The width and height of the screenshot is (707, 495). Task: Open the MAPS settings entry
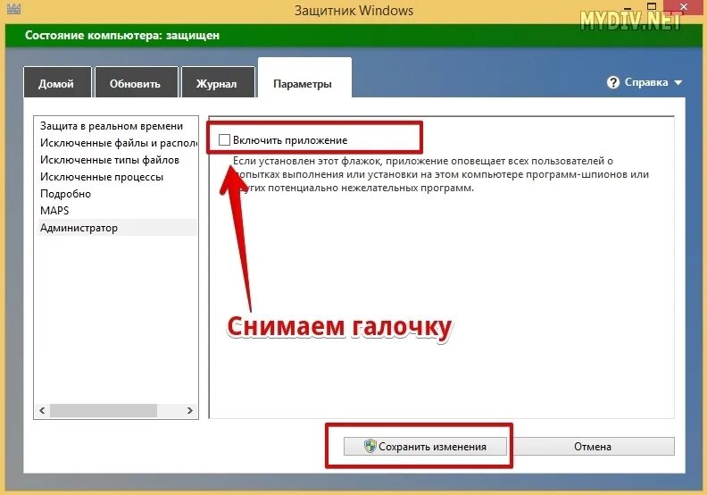116,211
